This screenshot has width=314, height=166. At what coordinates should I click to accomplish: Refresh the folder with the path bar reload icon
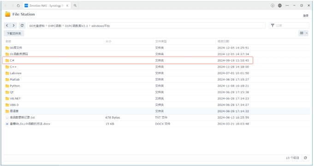[22, 25]
